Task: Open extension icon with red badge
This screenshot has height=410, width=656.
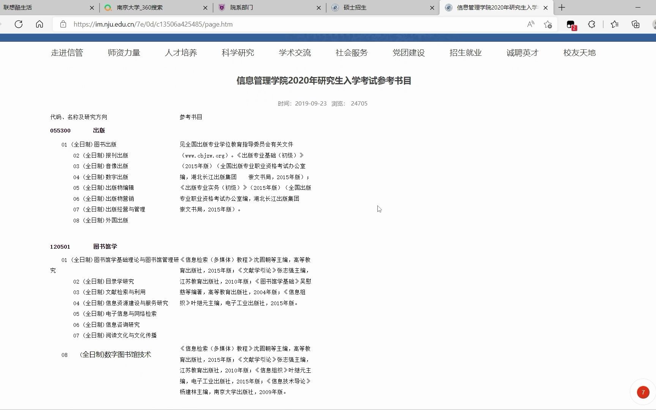Action: point(571,25)
